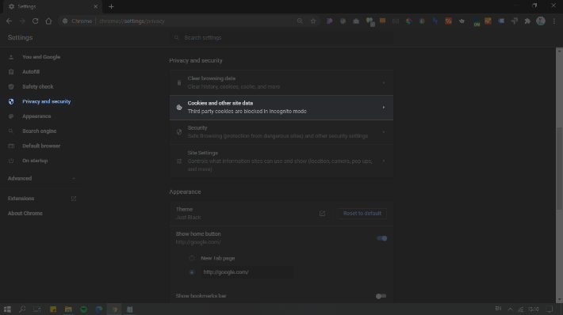Open a new tab with the plus button
Viewport: 563px width, 315px height.
tap(111, 6)
